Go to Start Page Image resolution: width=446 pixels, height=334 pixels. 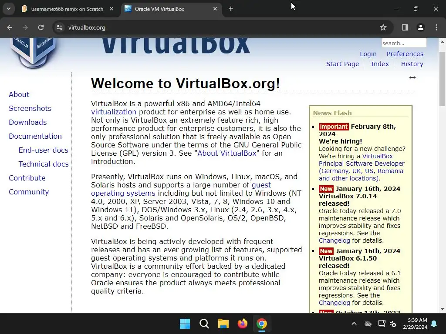click(x=342, y=64)
